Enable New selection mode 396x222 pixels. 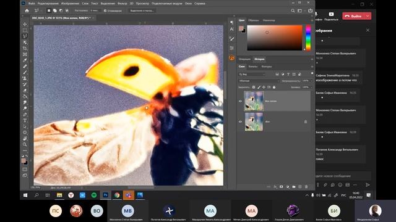click(49, 10)
